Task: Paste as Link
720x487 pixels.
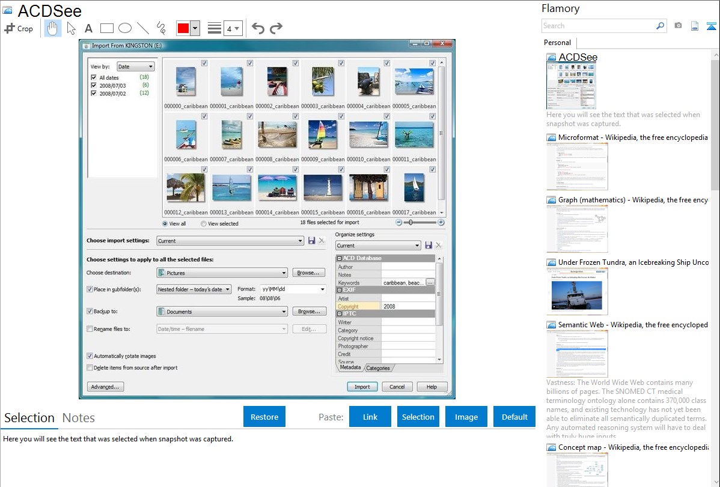Action: click(x=370, y=417)
